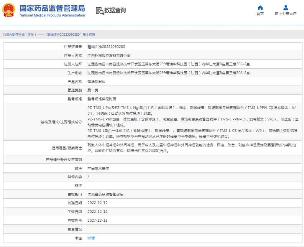Click the national emblem logo
Viewport: 304px width, 247px height.
coord(9,10)
